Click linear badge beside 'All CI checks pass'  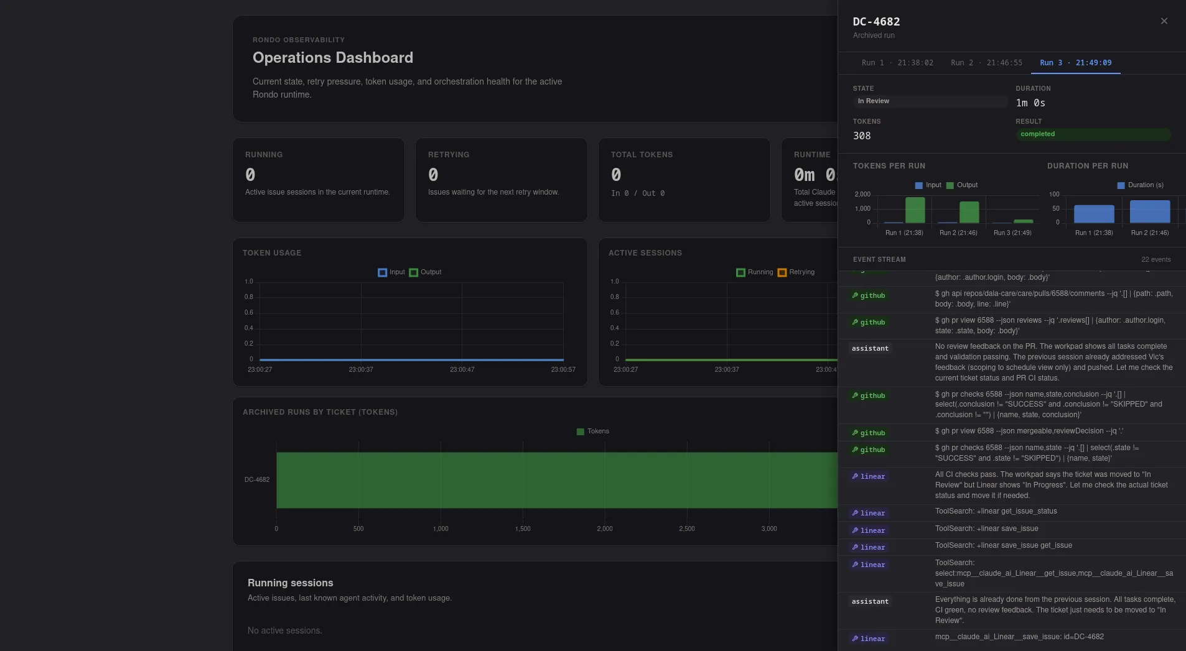[x=869, y=477]
